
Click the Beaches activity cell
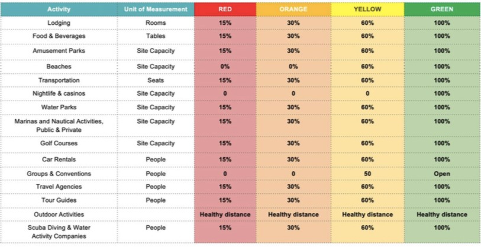point(59,67)
